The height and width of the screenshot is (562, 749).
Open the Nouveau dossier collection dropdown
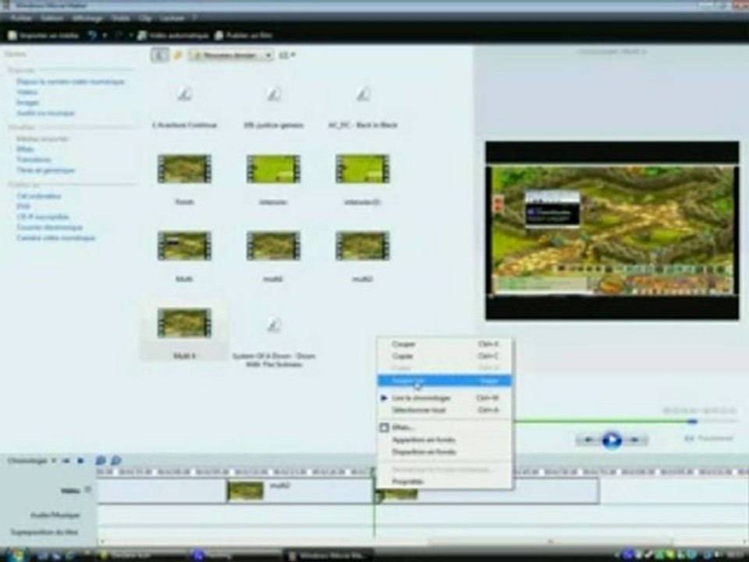231,55
